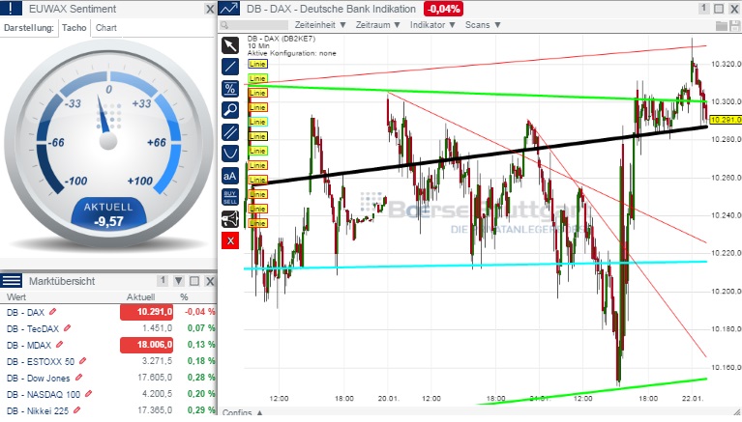Select the parallel lines channel tool
742x422 pixels.
click(230, 132)
